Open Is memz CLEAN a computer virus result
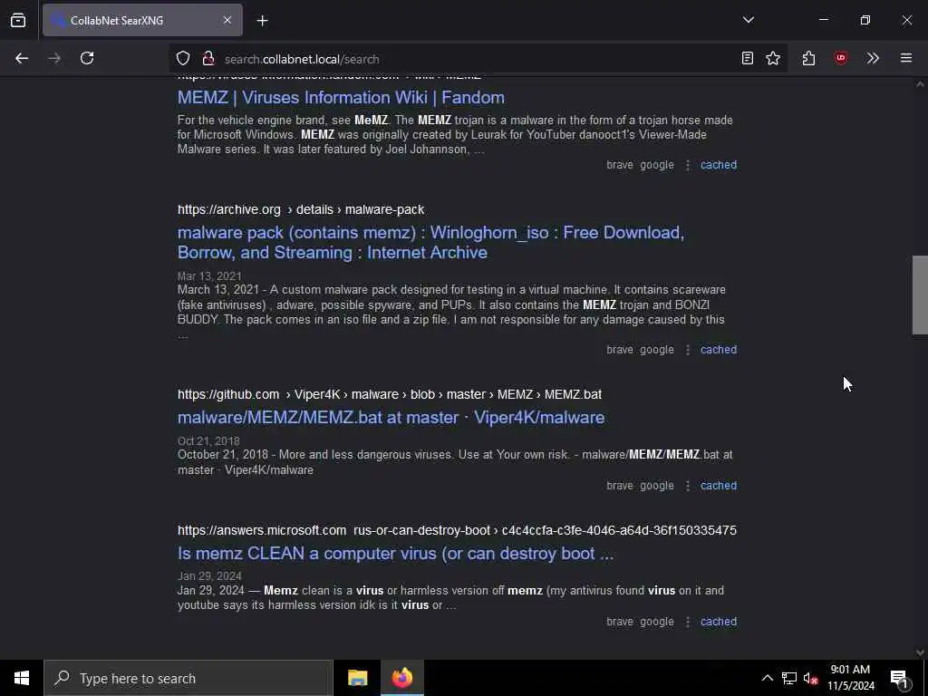The image size is (928, 696). tap(395, 554)
